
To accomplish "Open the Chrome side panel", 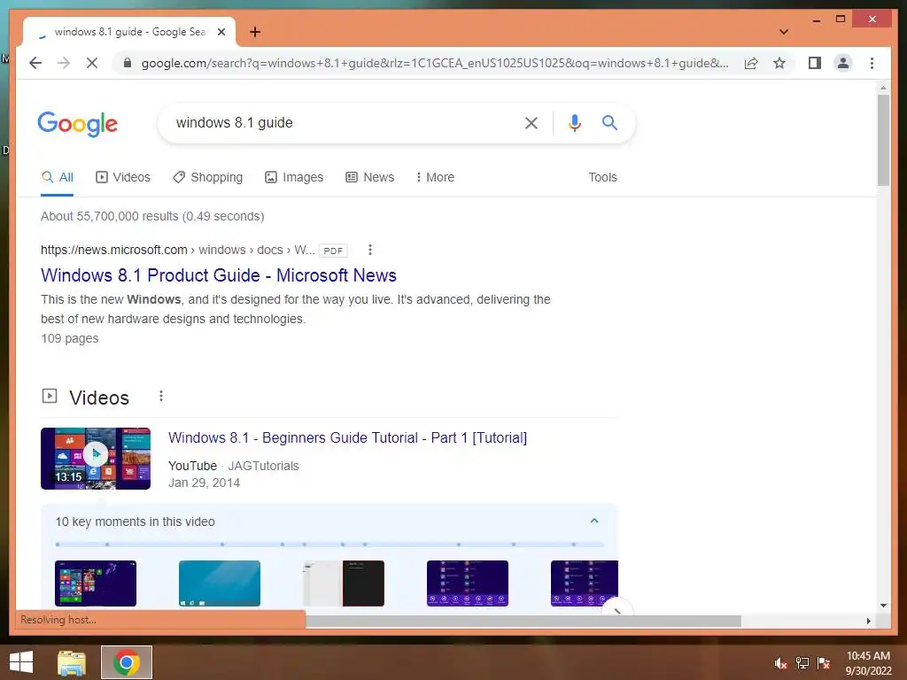I will pyautogui.click(x=815, y=63).
